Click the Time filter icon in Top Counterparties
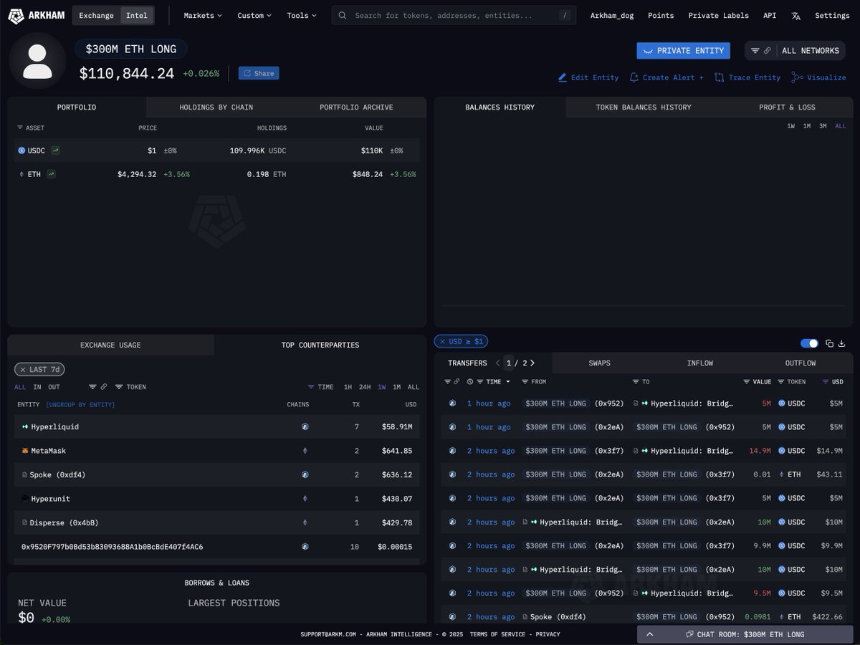Viewport: 860px width, 645px height. click(x=311, y=387)
